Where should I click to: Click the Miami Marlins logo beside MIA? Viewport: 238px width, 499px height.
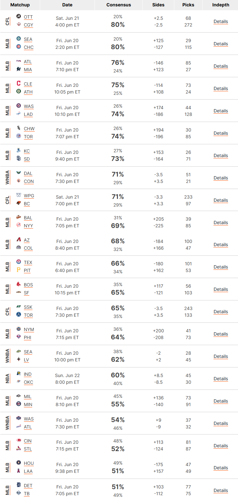(18, 69)
